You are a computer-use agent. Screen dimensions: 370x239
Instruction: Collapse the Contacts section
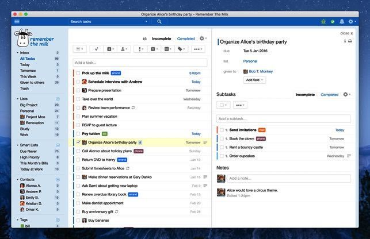point(17,180)
